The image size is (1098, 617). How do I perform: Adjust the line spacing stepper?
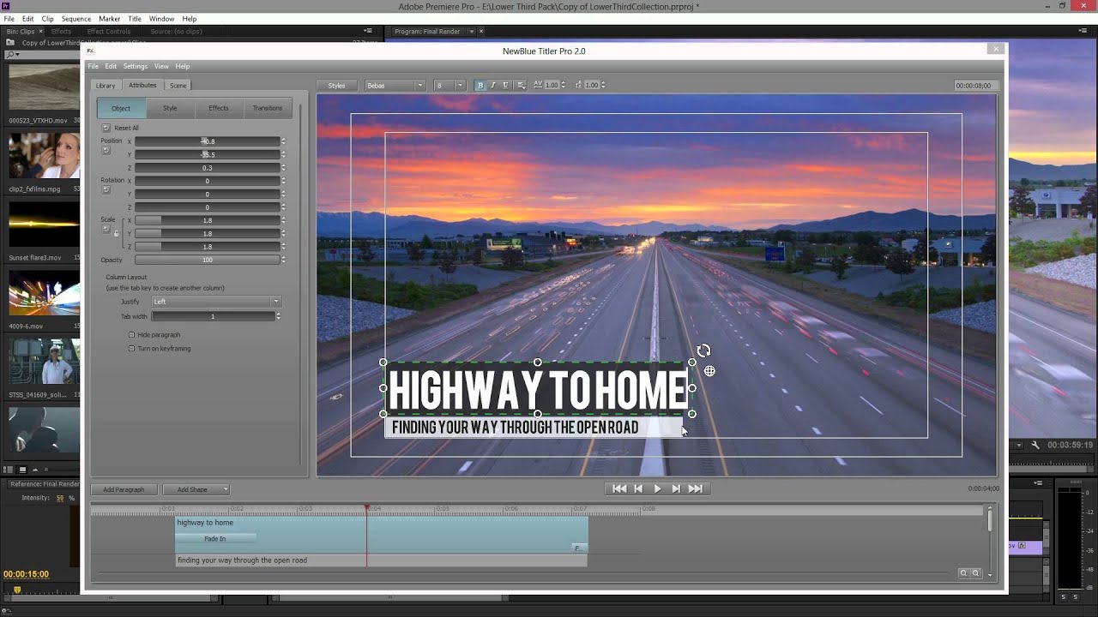(x=603, y=85)
